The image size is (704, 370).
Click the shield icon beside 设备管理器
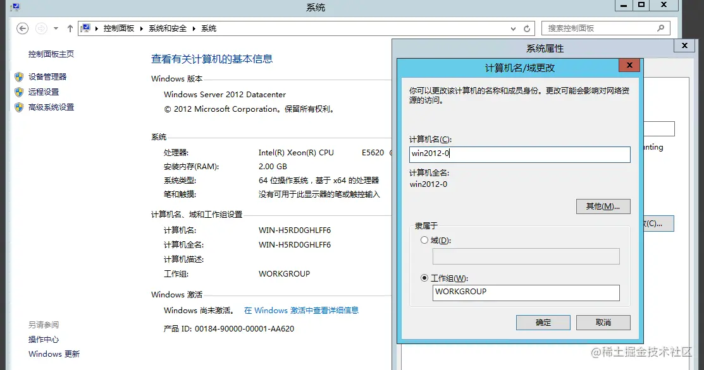(x=19, y=77)
